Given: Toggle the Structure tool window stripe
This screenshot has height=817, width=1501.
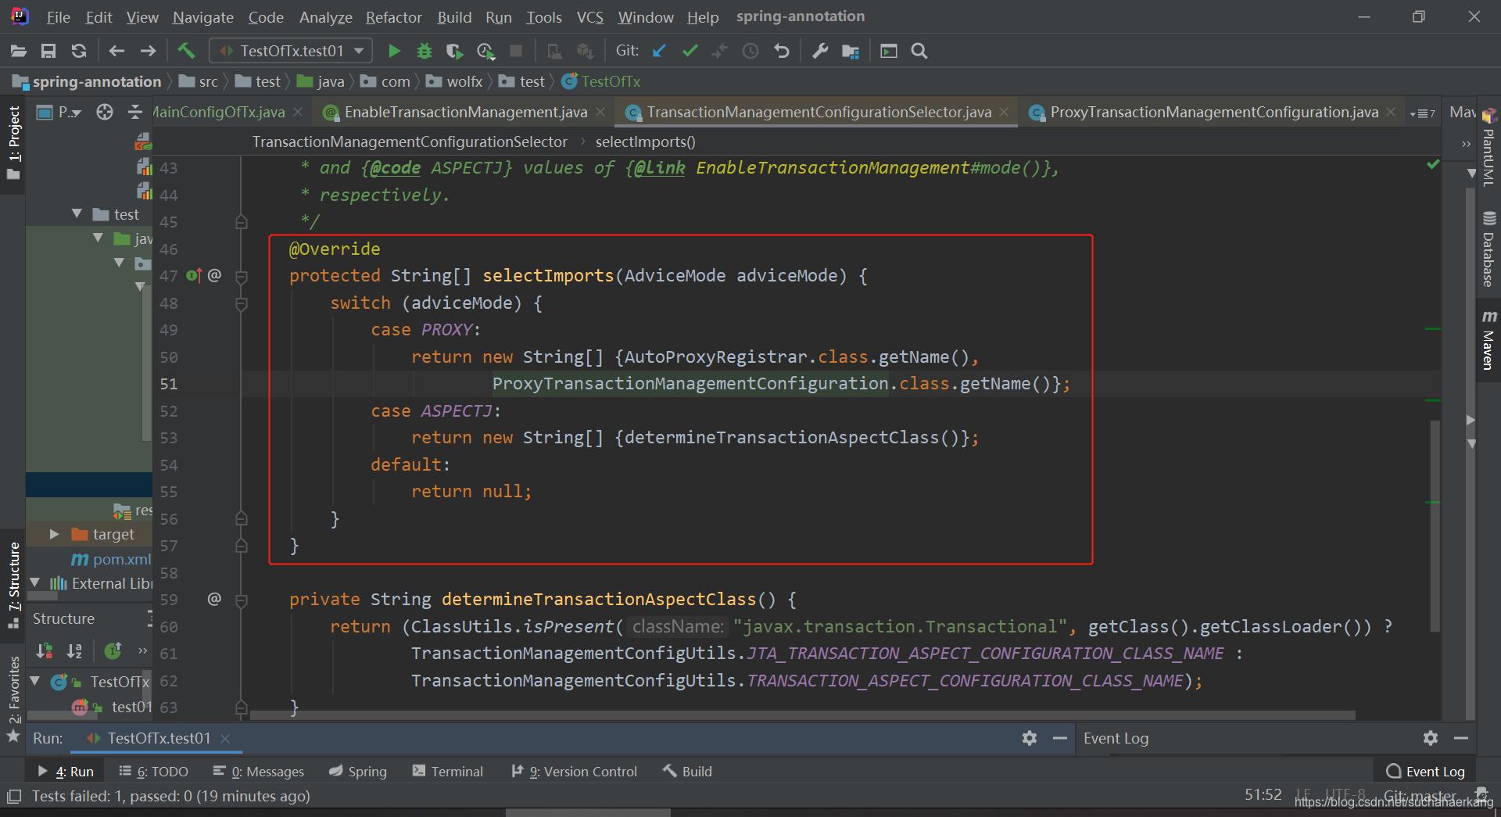Looking at the screenshot, I should 13,585.
